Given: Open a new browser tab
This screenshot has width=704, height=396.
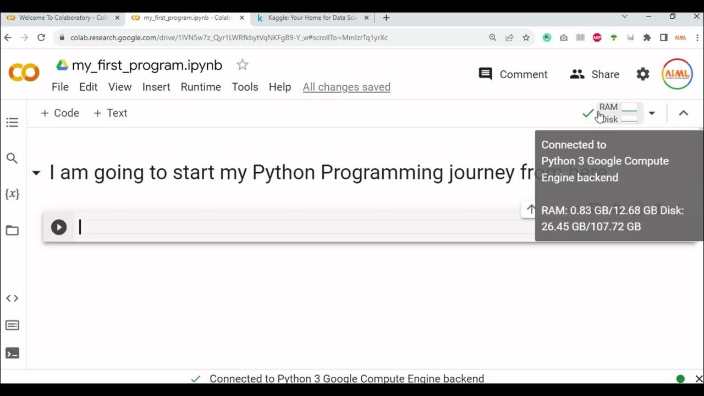Looking at the screenshot, I should [x=386, y=18].
